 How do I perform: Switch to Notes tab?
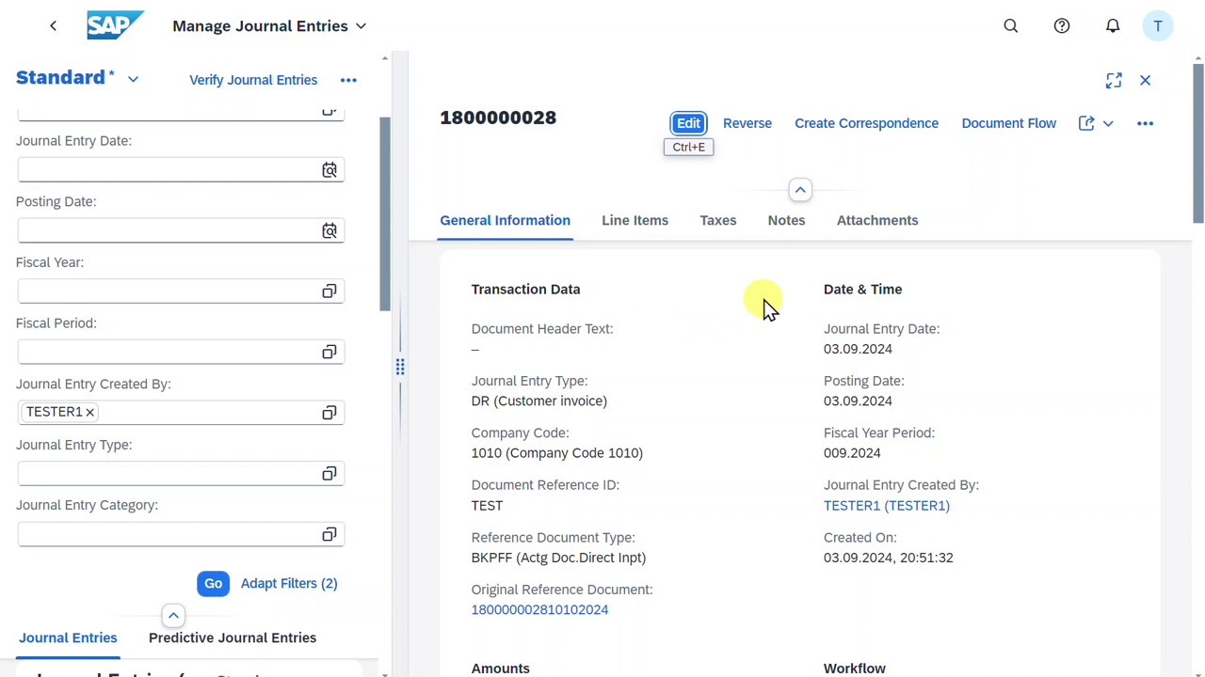pyautogui.click(x=786, y=220)
